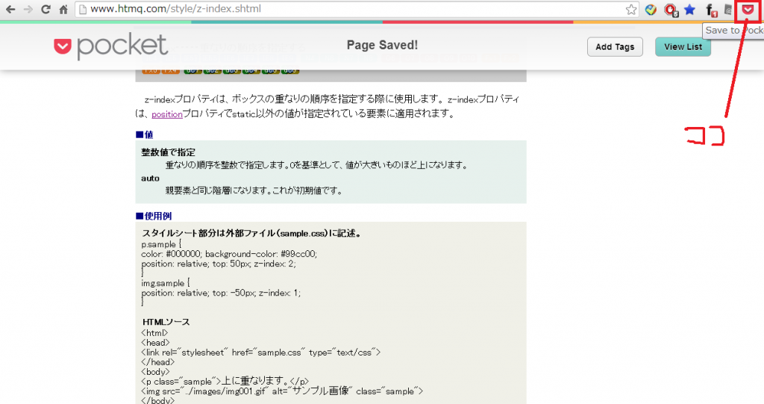Image resolution: width=764 pixels, height=404 pixels.
Task: Click the blue star extension icon
Action: [x=689, y=10]
